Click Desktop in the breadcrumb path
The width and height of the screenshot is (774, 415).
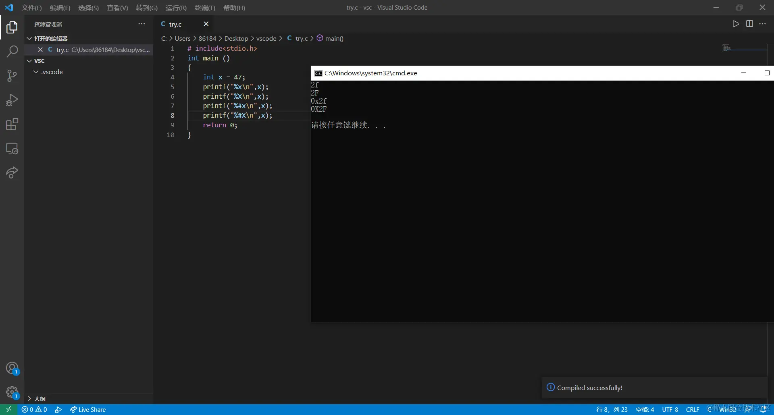click(x=236, y=38)
